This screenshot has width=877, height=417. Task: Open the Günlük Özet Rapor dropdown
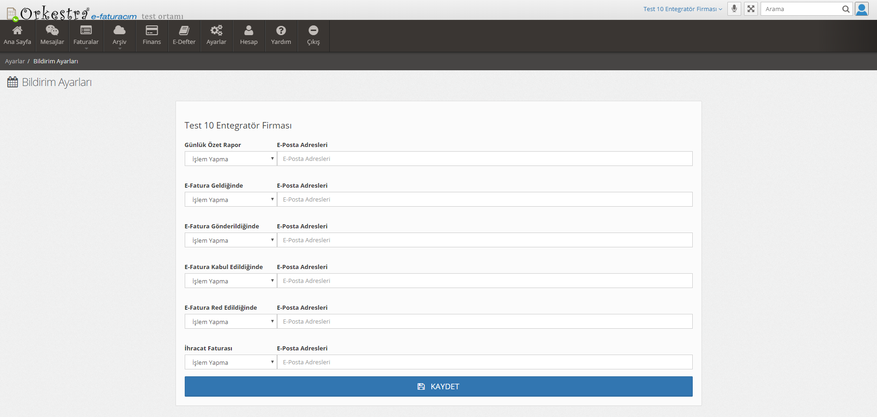coord(230,159)
